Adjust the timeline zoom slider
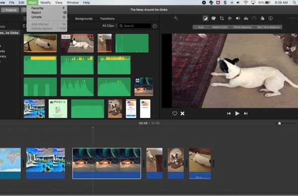 click(x=279, y=123)
